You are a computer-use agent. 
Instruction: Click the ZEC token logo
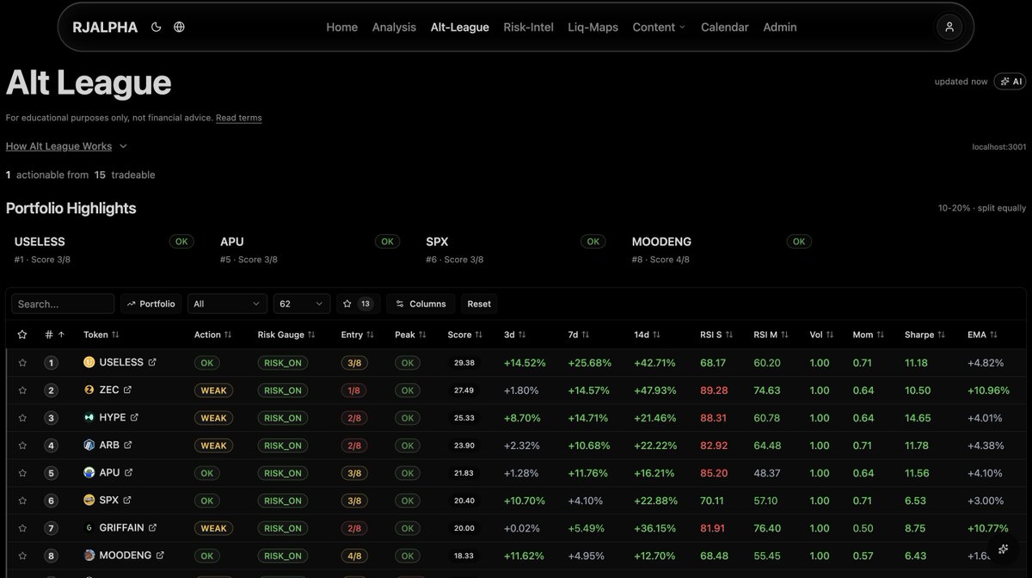(89, 390)
